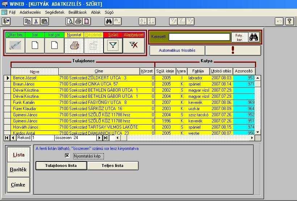Click the name Fürer Klaudia
The image size is (297, 201).
click(x=24, y=109)
